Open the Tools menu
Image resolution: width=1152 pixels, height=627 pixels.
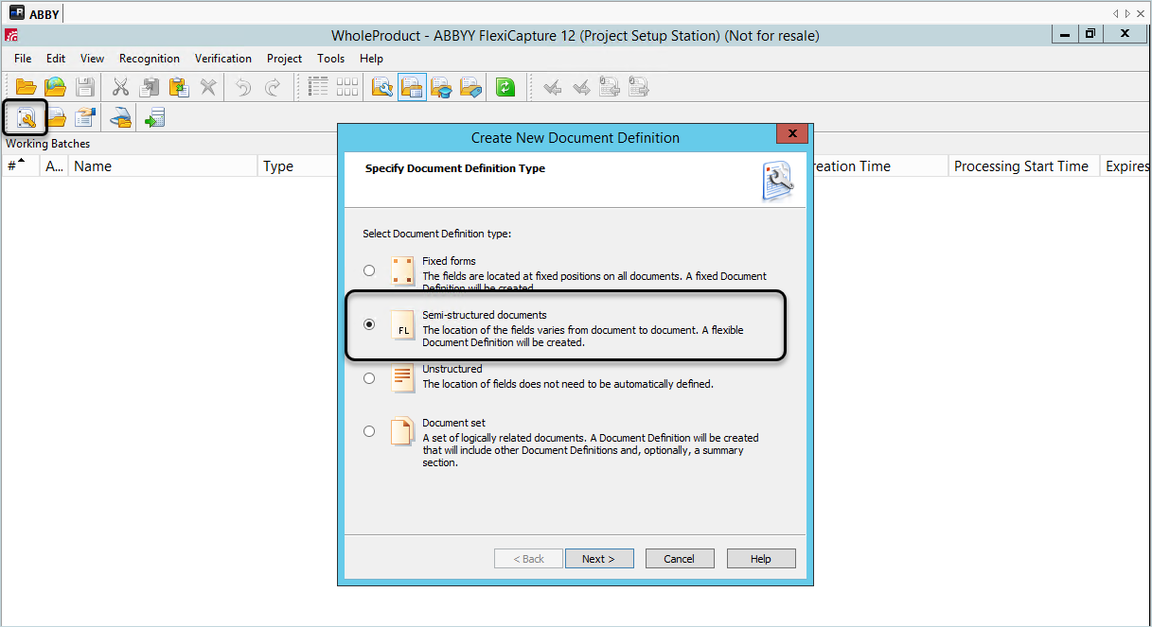coord(331,59)
